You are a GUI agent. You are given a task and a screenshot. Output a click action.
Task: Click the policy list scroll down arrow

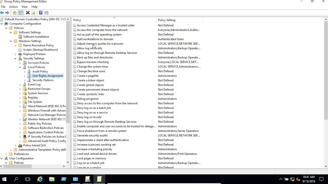click(x=326, y=166)
